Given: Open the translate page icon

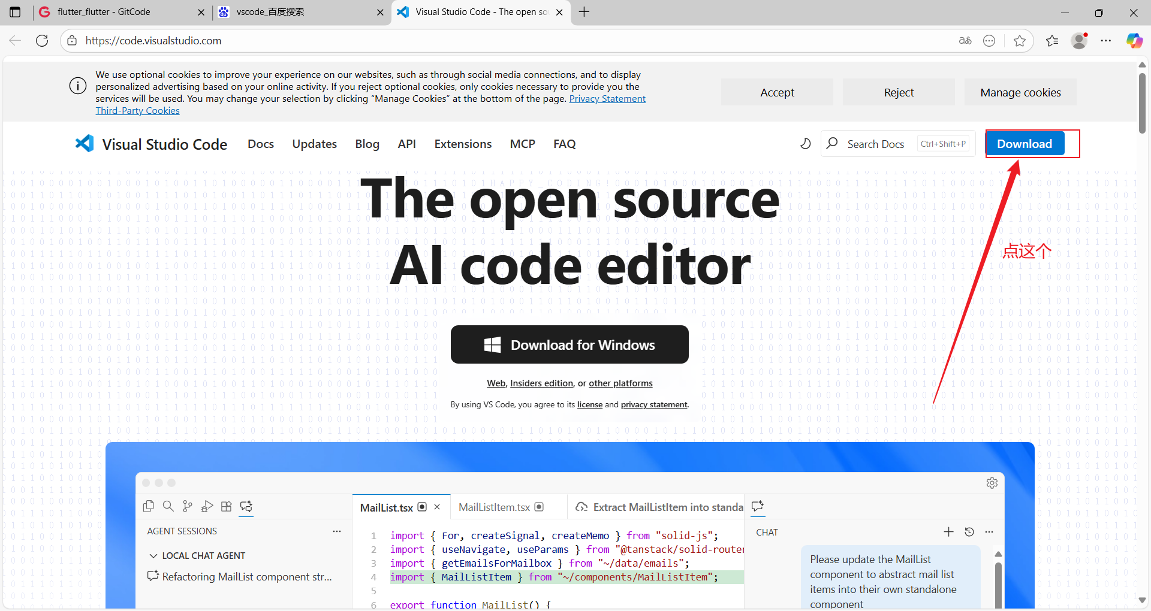Looking at the screenshot, I should pyautogui.click(x=965, y=41).
